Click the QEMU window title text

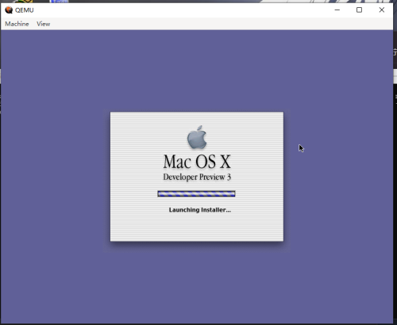(25, 10)
